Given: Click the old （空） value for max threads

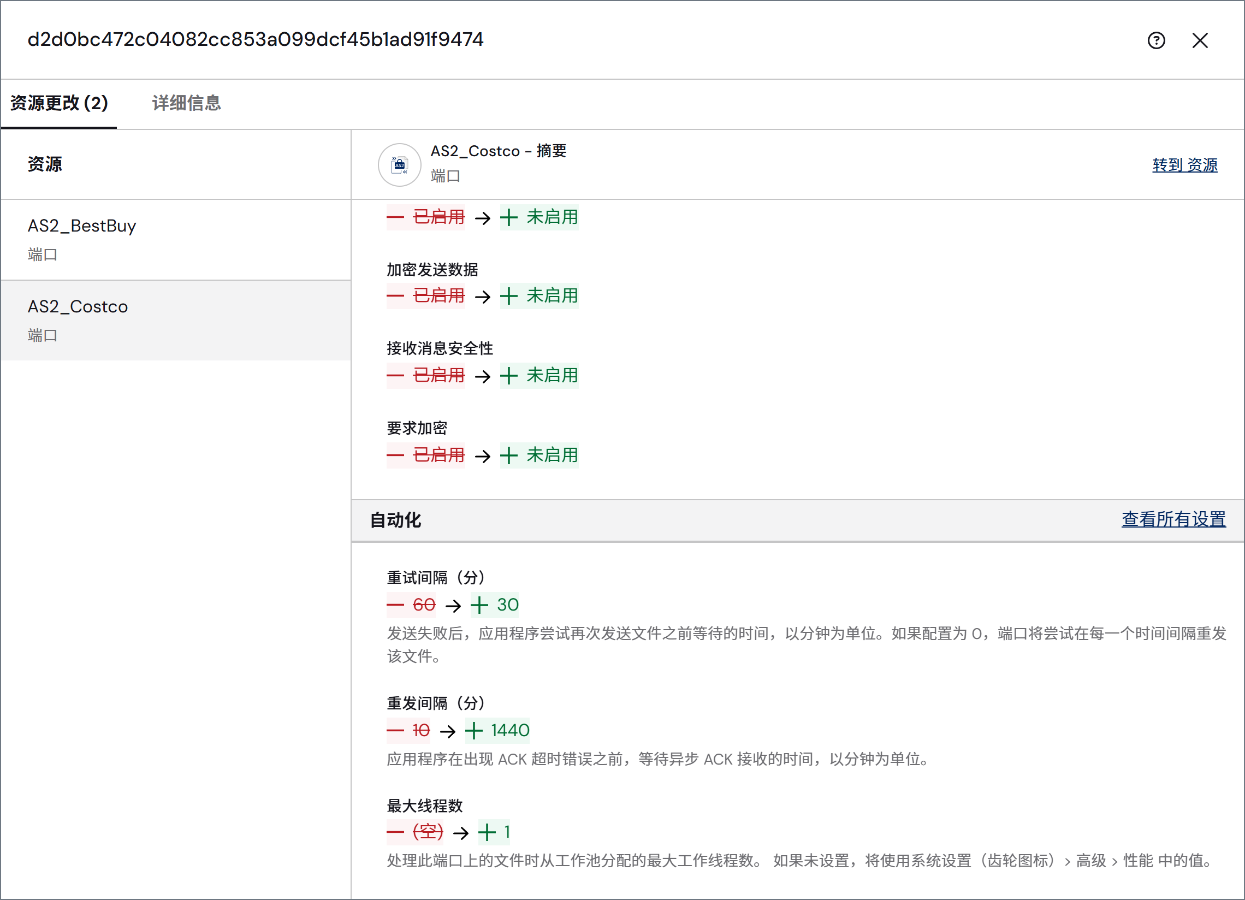Looking at the screenshot, I should click(428, 832).
